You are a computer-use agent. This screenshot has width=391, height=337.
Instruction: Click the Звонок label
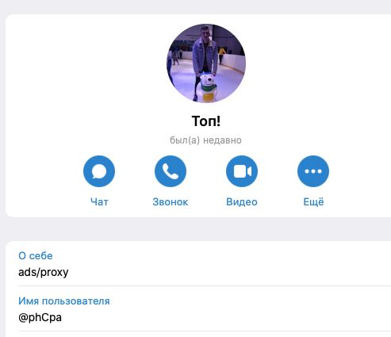(x=171, y=202)
